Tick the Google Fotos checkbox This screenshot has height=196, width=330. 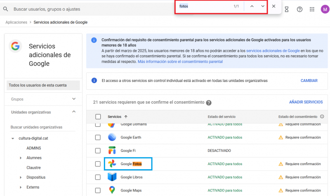tap(98, 164)
